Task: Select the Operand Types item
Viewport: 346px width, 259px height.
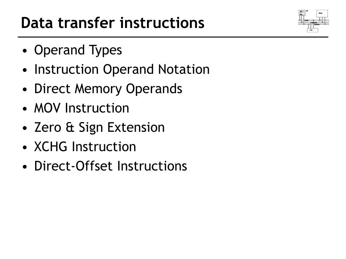Action: pos(78,50)
